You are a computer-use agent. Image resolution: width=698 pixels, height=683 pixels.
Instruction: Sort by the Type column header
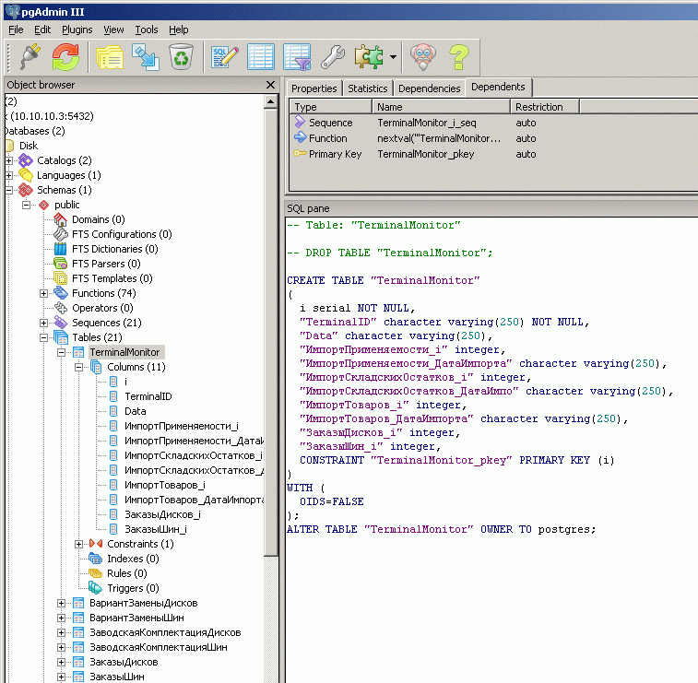(330, 107)
